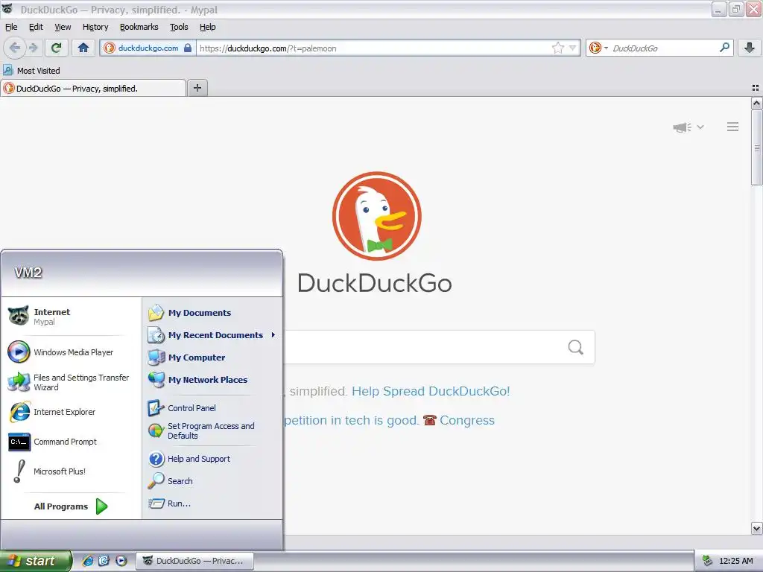Open the Bookmarks menu

click(139, 27)
